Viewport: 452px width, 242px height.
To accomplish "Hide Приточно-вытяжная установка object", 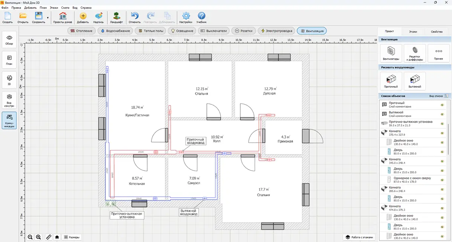I will [x=442, y=123].
